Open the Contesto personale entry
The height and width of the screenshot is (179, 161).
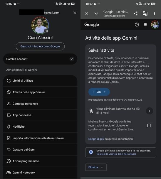[x=40, y=104]
